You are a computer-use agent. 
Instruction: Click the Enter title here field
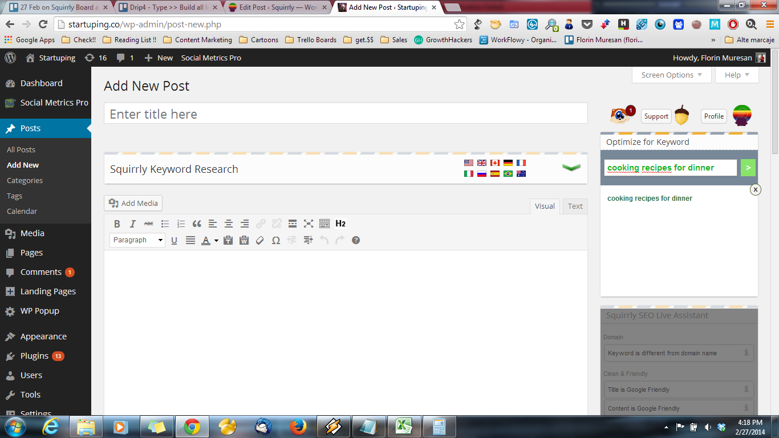pos(345,114)
